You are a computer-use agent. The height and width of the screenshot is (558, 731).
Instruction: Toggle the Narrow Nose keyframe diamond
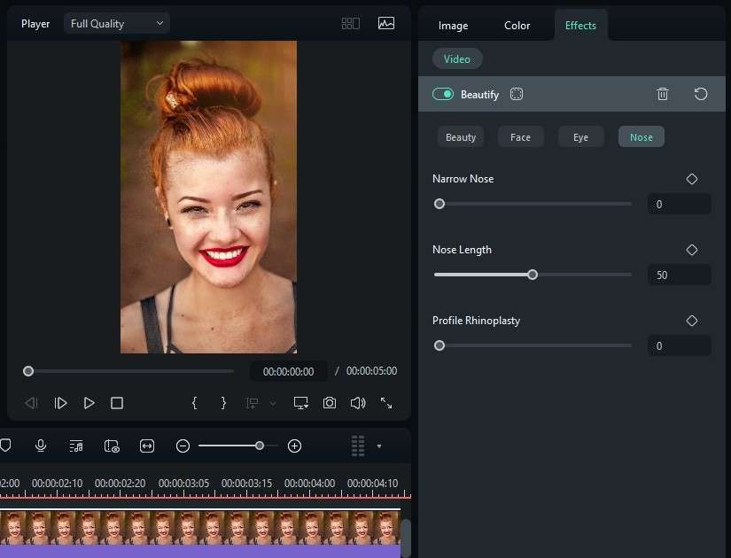click(692, 179)
